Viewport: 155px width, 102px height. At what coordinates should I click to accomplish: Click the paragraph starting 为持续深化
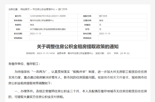tap(78, 77)
